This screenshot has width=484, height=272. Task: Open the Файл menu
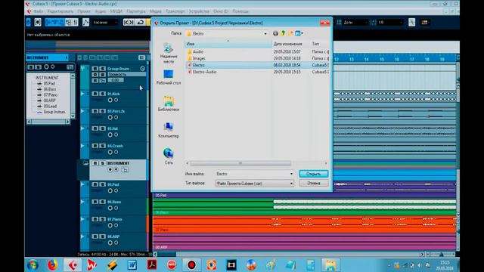[39, 11]
